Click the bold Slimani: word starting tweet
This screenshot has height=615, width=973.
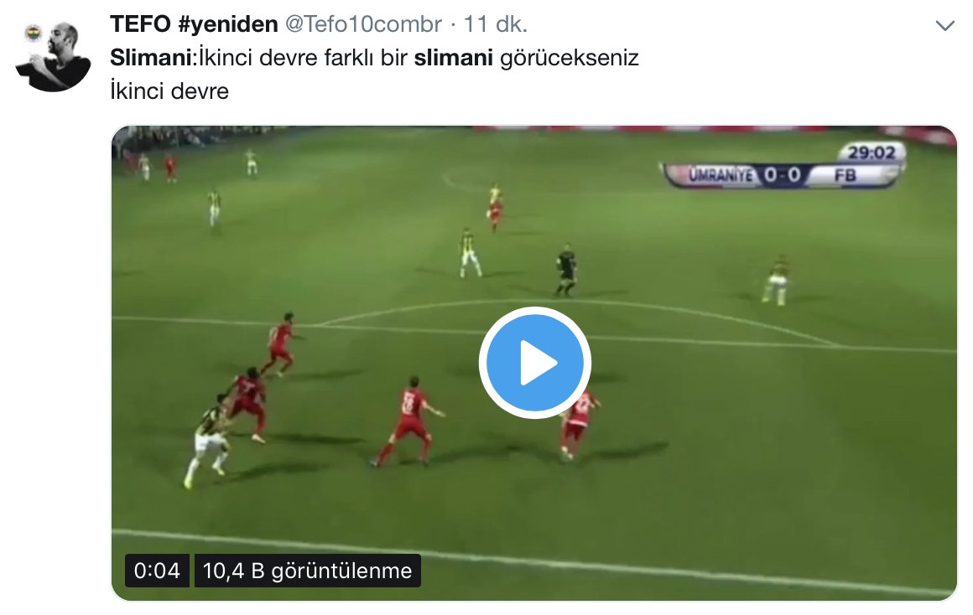click(153, 58)
